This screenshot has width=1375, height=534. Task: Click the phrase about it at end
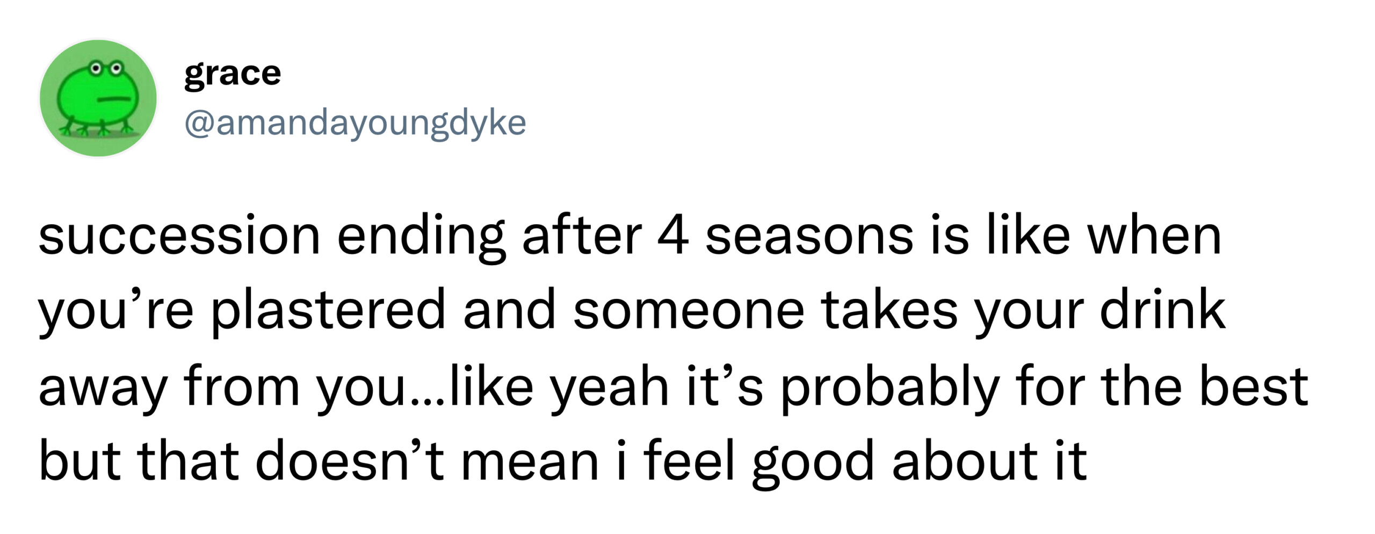pos(989,461)
